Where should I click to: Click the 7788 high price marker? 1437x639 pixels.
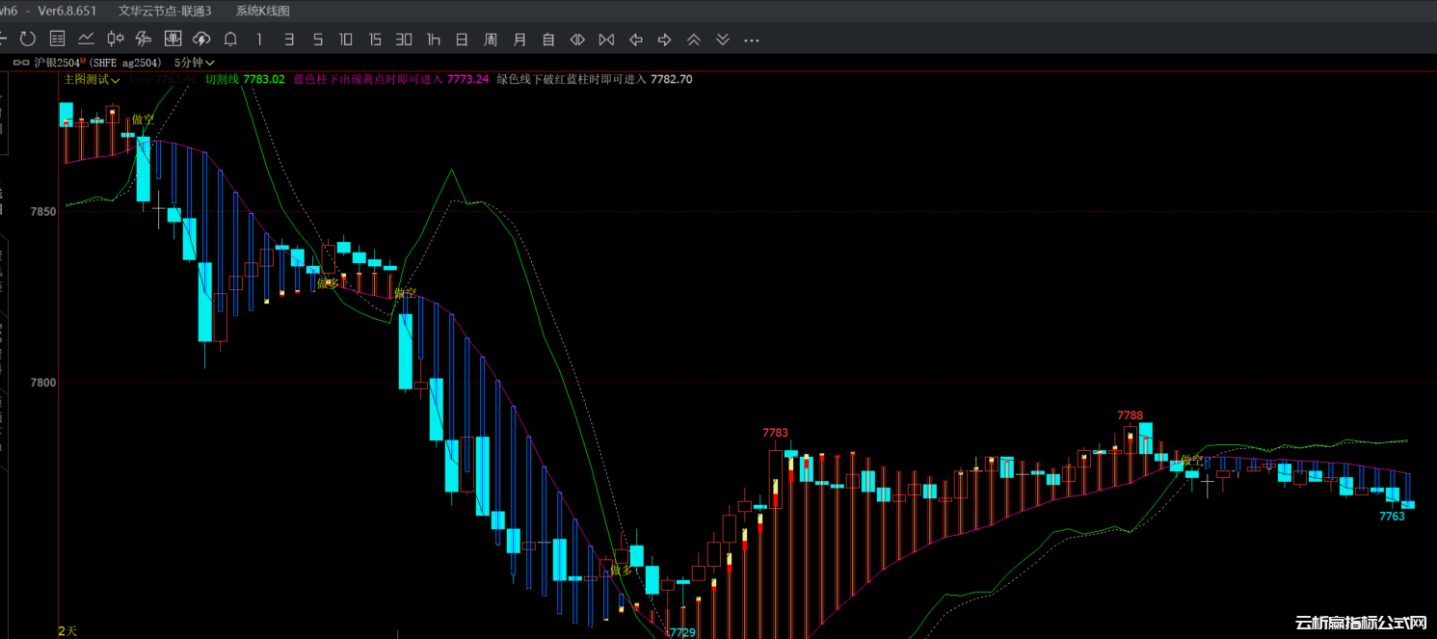[1131, 415]
